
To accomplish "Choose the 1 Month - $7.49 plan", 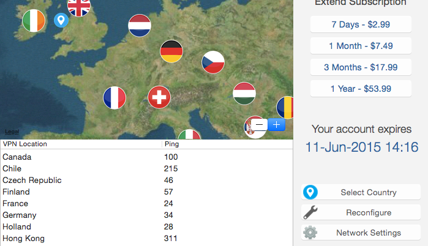I will pos(361,46).
